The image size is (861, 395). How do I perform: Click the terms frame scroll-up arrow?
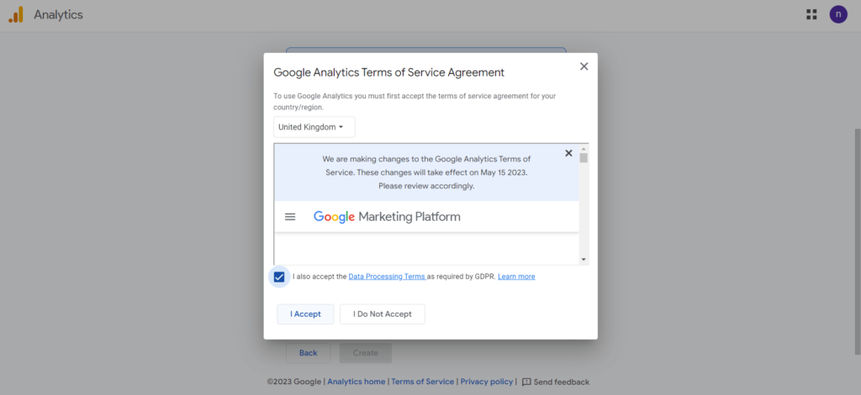584,149
